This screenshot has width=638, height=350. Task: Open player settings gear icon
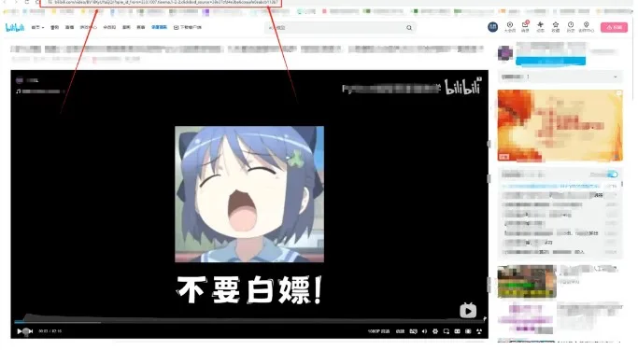(x=435, y=331)
